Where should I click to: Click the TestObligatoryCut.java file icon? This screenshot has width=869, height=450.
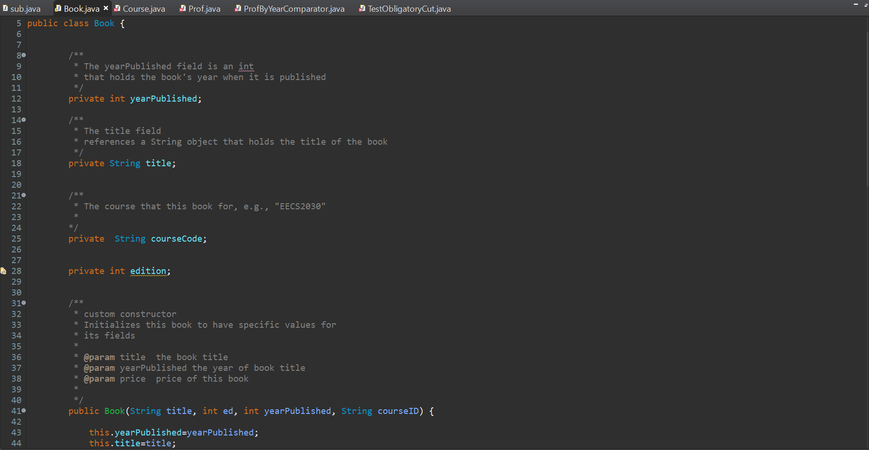pos(362,8)
